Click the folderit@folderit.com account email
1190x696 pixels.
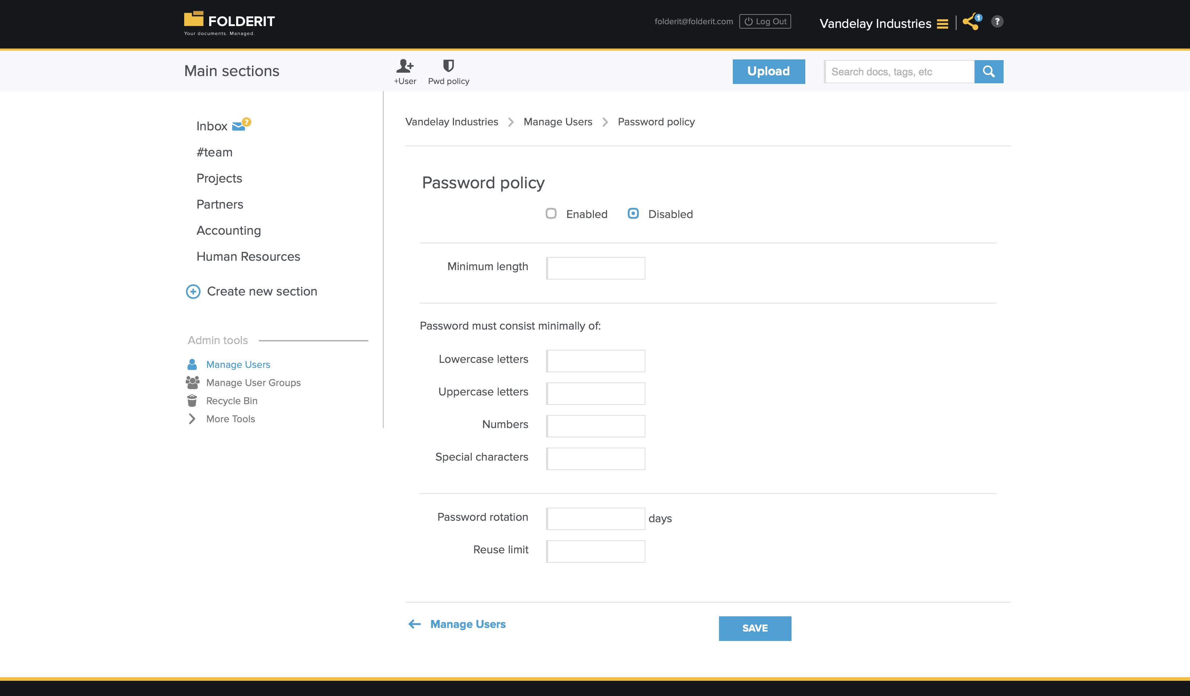[x=693, y=22]
